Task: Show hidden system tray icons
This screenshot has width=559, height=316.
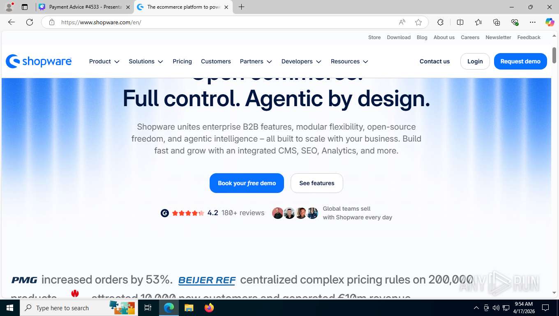Action: 476,308
